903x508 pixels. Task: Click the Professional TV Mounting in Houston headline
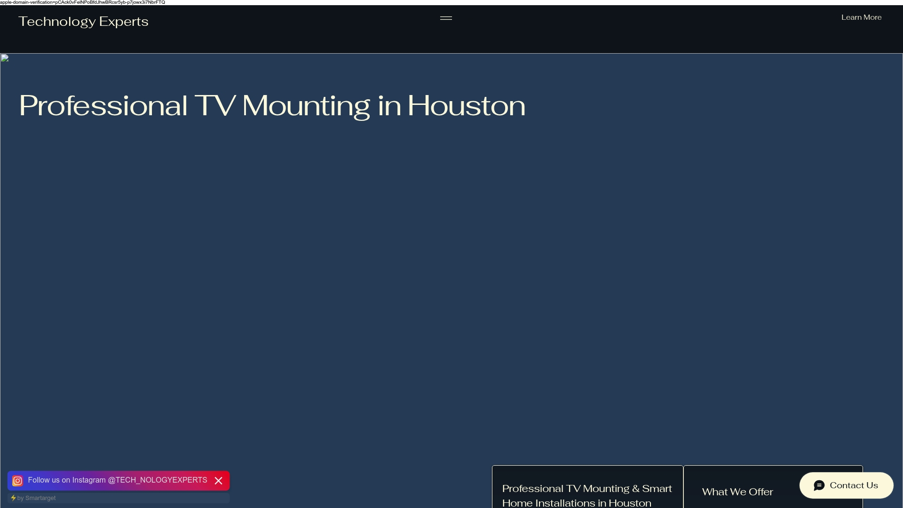coord(272,106)
